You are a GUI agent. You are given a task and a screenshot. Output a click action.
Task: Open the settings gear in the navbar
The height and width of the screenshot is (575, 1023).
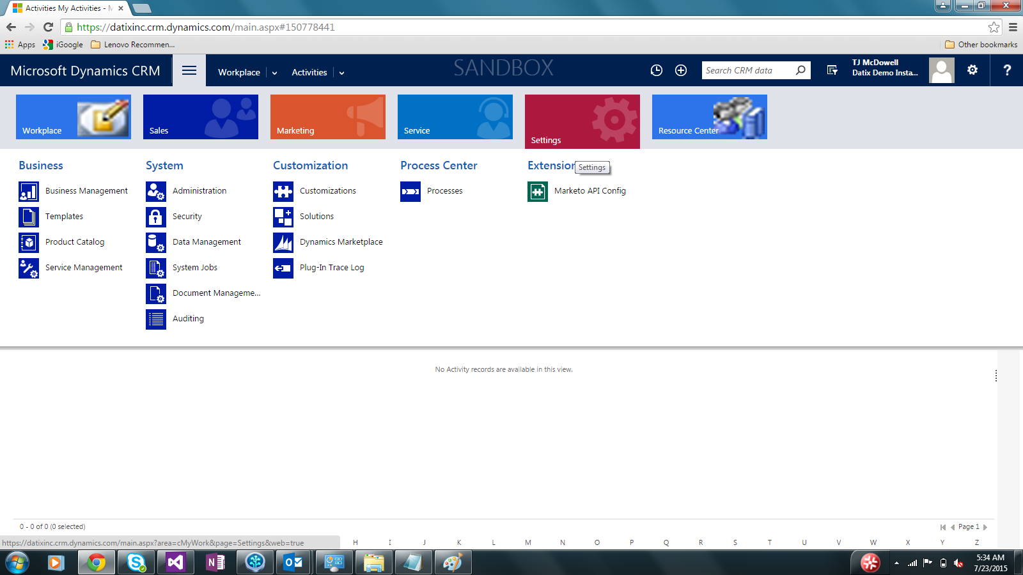point(972,70)
